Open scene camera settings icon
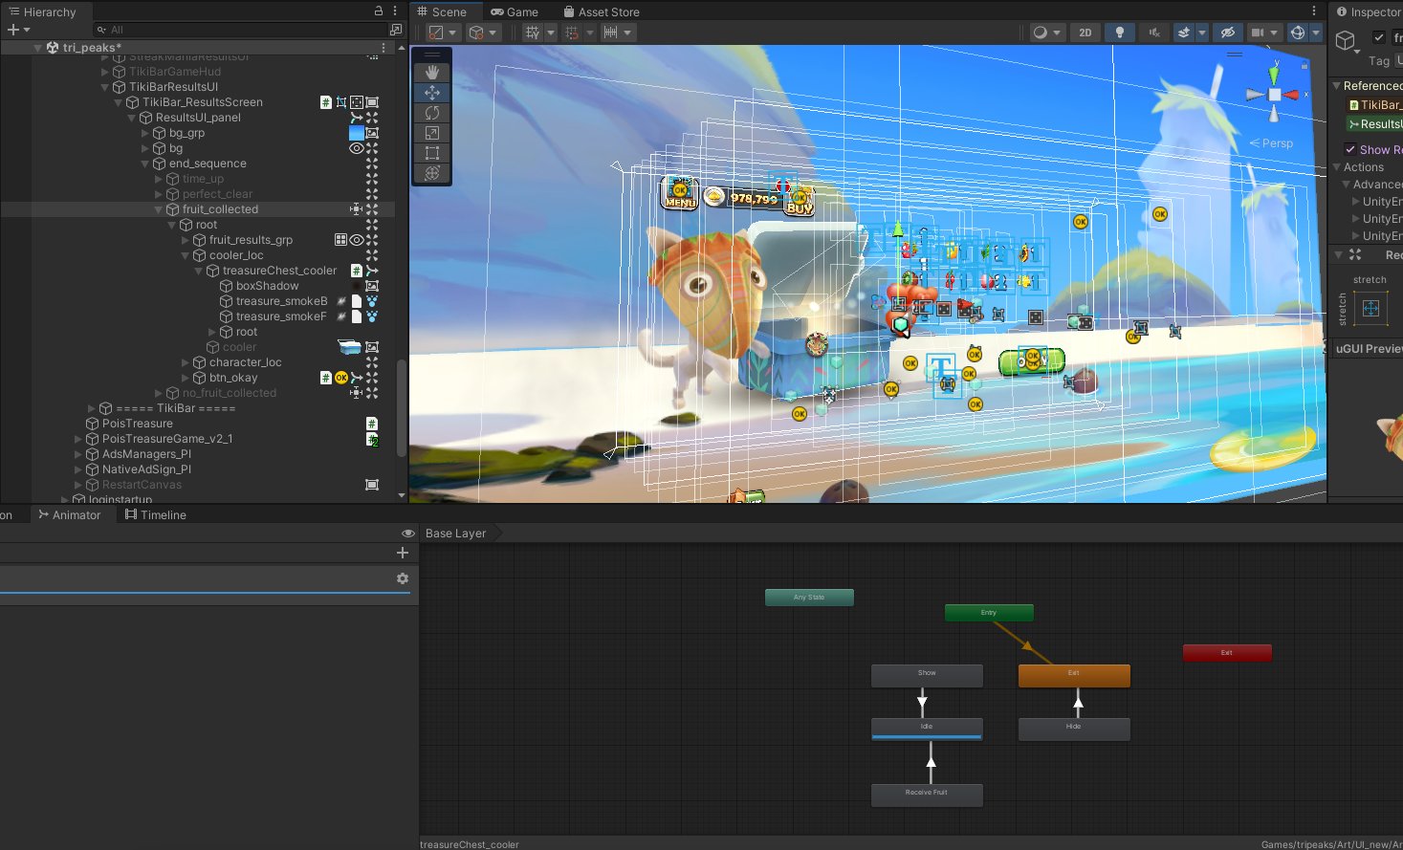 click(1258, 33)
